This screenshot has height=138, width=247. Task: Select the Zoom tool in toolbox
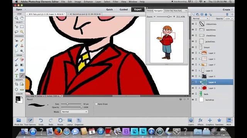pos(16,18)
